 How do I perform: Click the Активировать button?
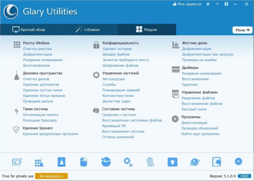tap(51, 176)
